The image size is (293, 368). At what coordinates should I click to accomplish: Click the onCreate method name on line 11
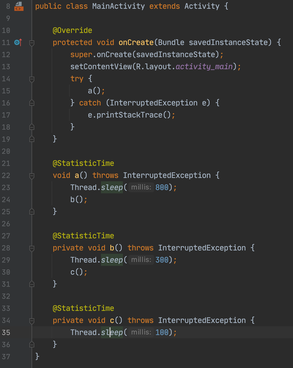[136, 42]
